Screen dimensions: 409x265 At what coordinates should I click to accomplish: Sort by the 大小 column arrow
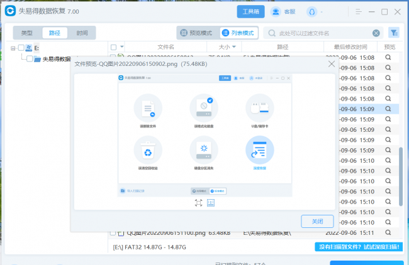click(234, 47)
